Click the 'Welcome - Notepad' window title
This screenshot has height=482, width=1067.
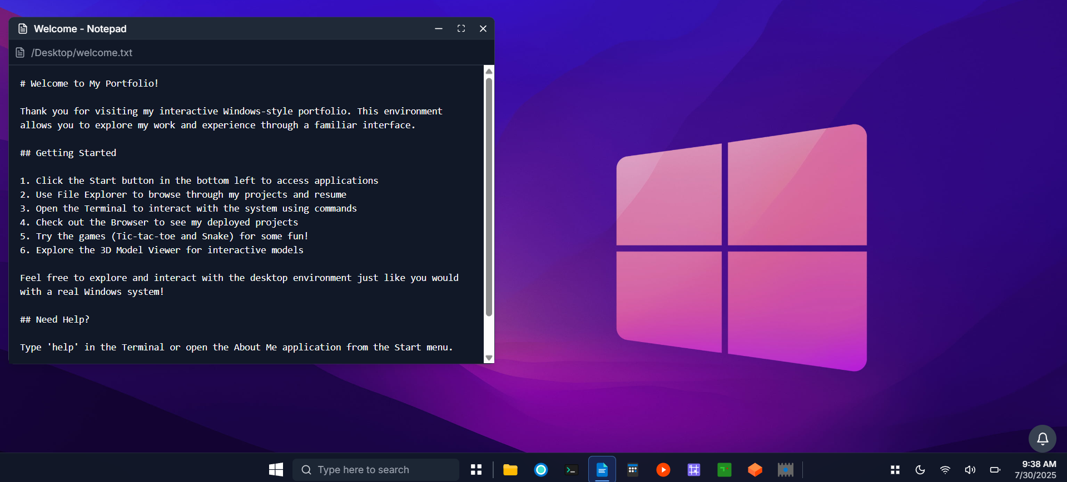80,29
